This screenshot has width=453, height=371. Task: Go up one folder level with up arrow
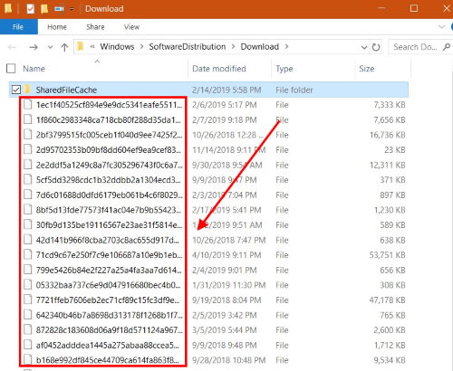point(64,47)
